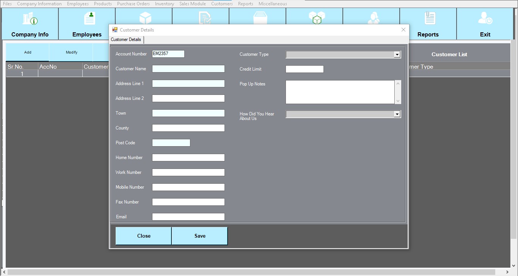Click the Post Code input field
The image size is (518, 276).
171,143
